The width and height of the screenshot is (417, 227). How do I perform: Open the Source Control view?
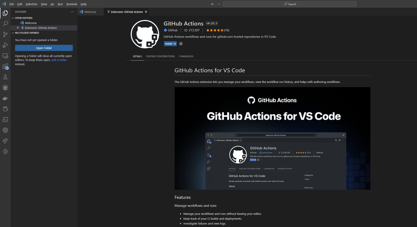5,34
